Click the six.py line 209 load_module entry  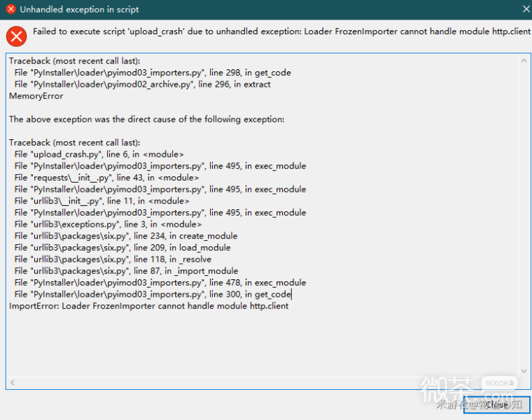click(122, 247)
